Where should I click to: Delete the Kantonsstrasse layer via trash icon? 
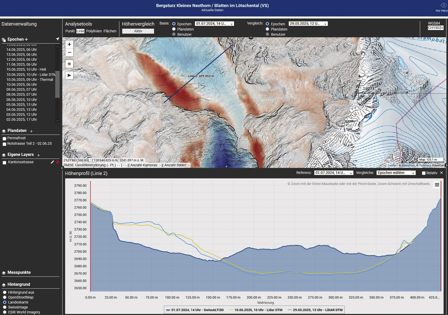[x=58, y=162]
